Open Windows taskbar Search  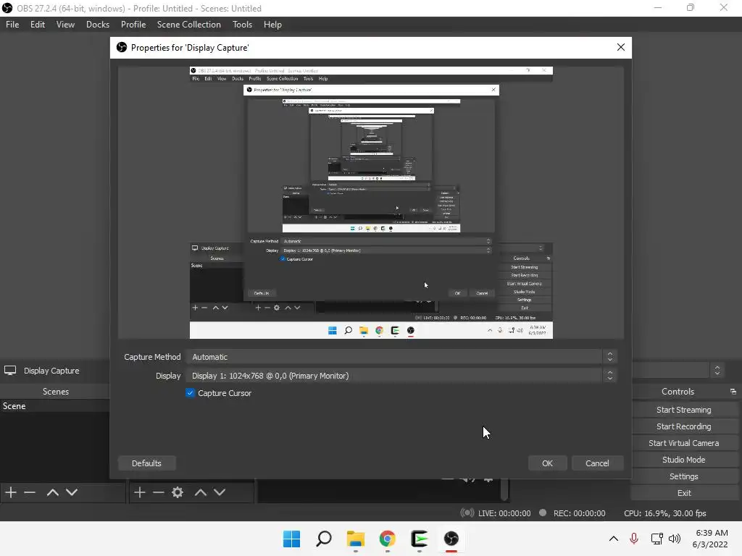(x=324, y=539)
